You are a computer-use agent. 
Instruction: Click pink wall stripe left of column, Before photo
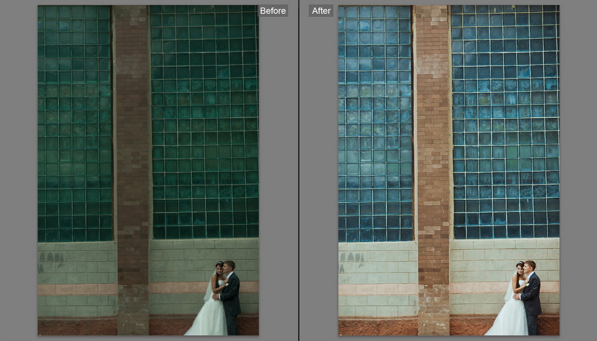76,289
